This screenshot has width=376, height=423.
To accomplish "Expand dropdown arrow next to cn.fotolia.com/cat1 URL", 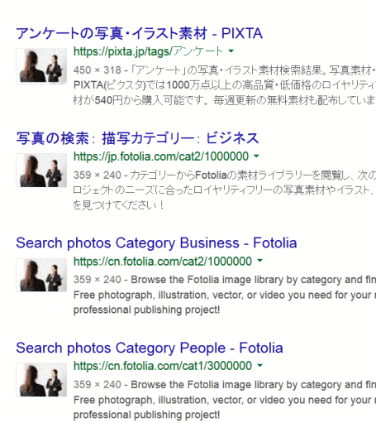I will (259, 365).
